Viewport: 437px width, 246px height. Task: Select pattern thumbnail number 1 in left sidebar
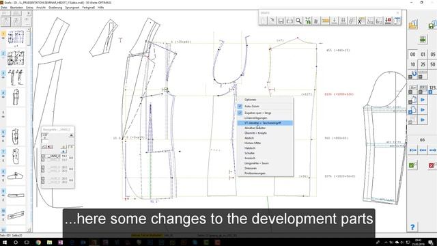(x=16, y=38)
